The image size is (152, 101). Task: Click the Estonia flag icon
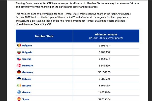(19, 79)
